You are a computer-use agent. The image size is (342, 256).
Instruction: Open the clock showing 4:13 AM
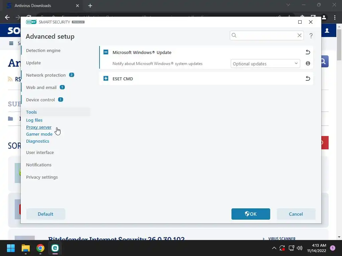(x=317, y=248)
